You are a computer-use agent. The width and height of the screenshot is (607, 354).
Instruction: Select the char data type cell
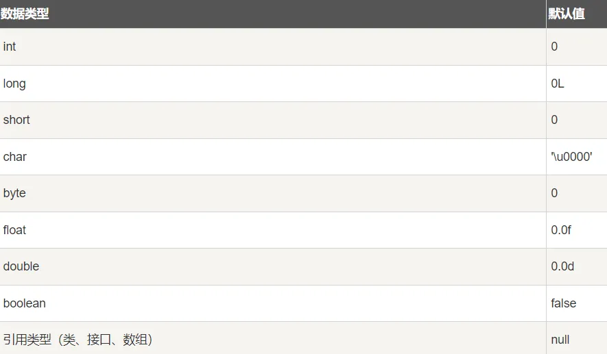[x=273, y=157]
